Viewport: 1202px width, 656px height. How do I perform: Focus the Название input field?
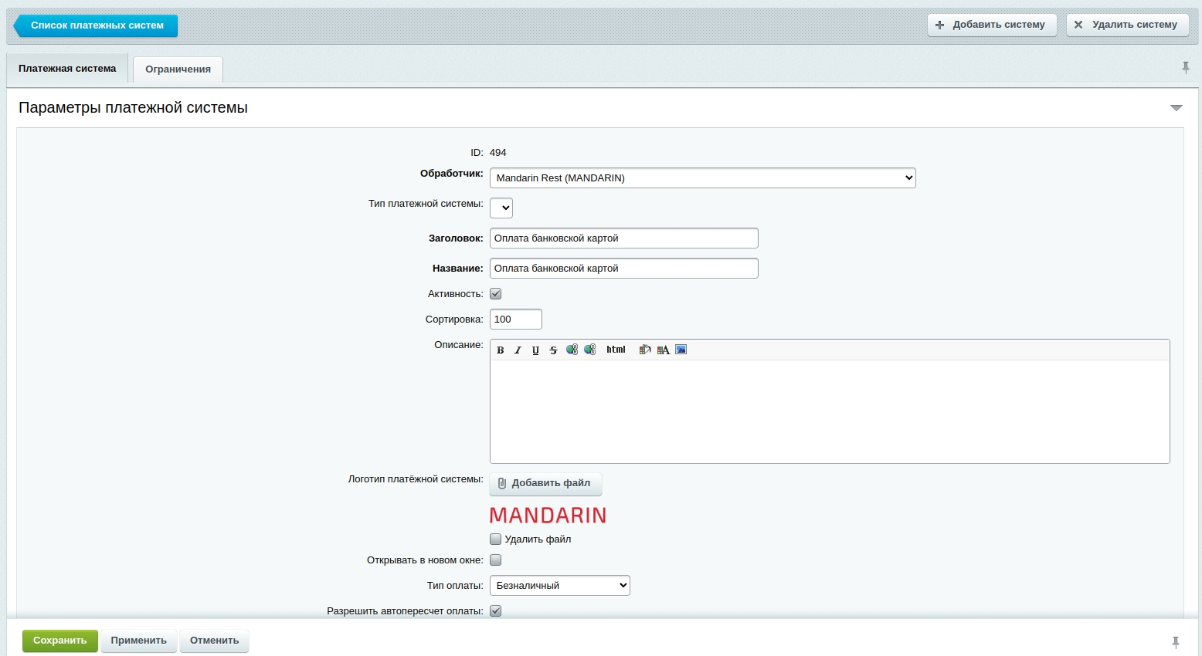[624, 269]
